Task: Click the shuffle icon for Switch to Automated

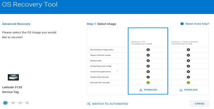Action: (x=89, y=104)
